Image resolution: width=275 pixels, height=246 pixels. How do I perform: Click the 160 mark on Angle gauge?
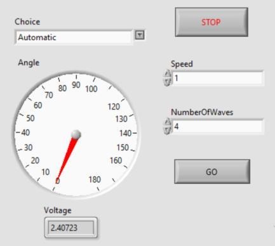click(116, 160)
